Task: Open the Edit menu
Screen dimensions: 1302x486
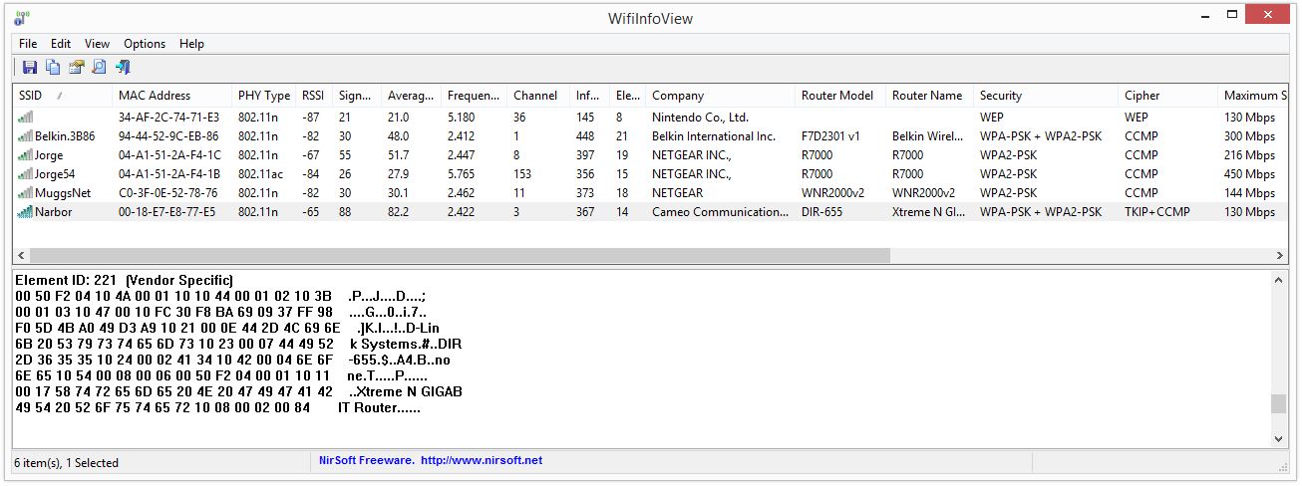Action: (61, 44)
